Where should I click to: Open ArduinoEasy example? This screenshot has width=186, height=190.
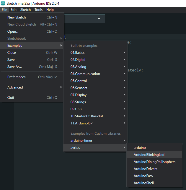pos(154,176)
